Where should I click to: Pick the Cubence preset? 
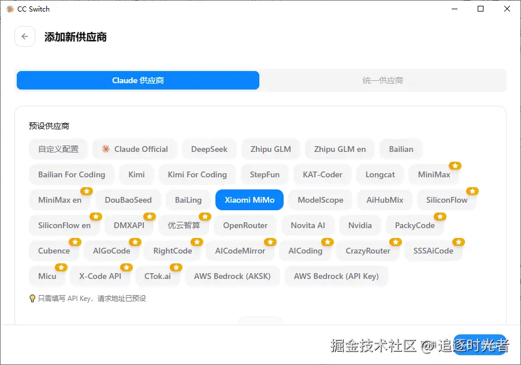[x=54, y=251]
